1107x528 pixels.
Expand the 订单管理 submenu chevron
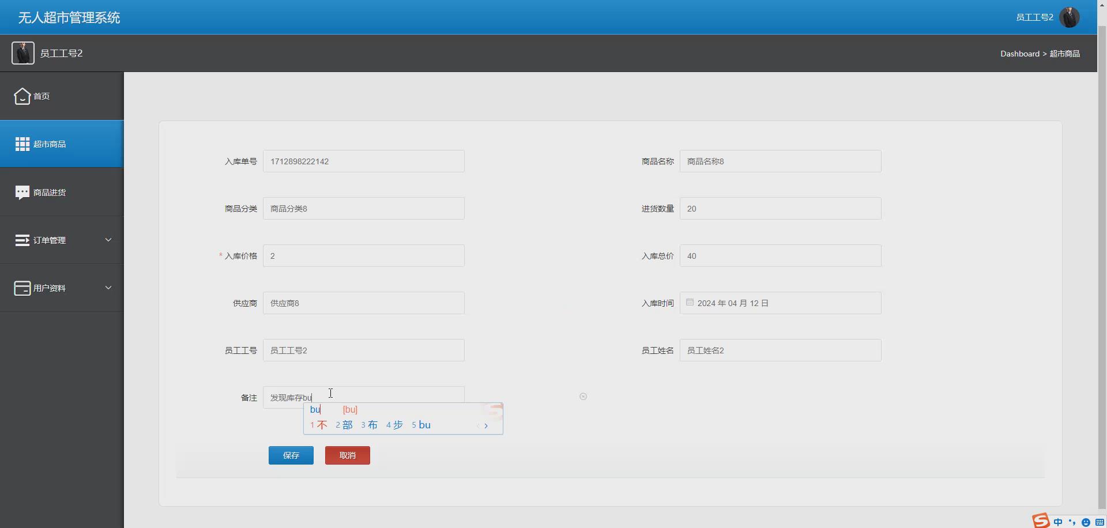108,240
